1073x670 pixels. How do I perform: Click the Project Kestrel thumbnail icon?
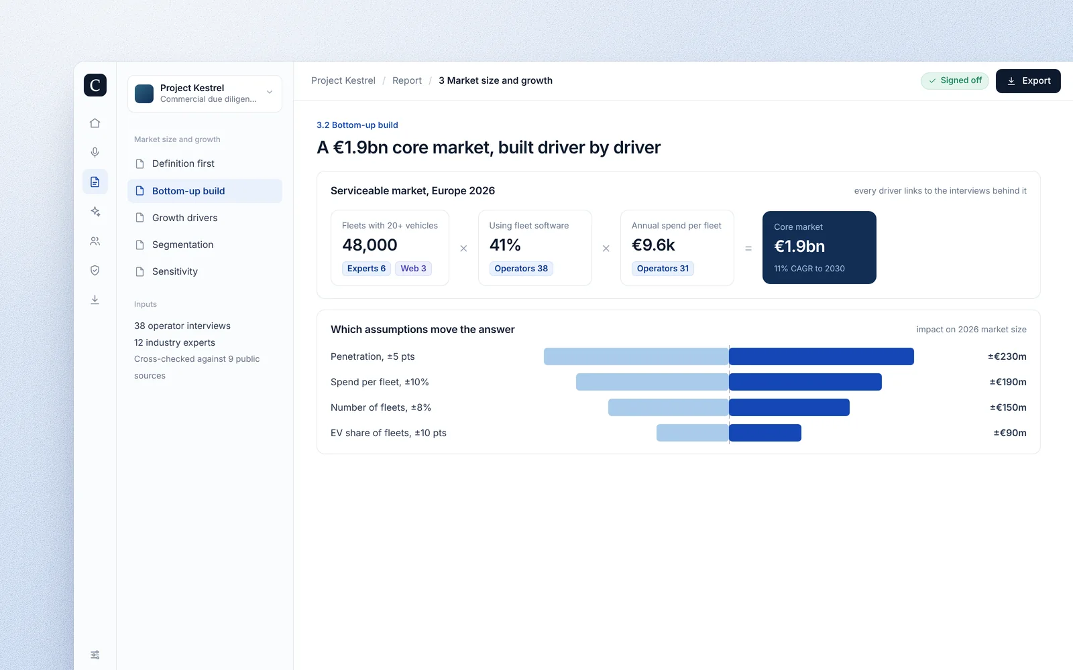pos(144,94)
